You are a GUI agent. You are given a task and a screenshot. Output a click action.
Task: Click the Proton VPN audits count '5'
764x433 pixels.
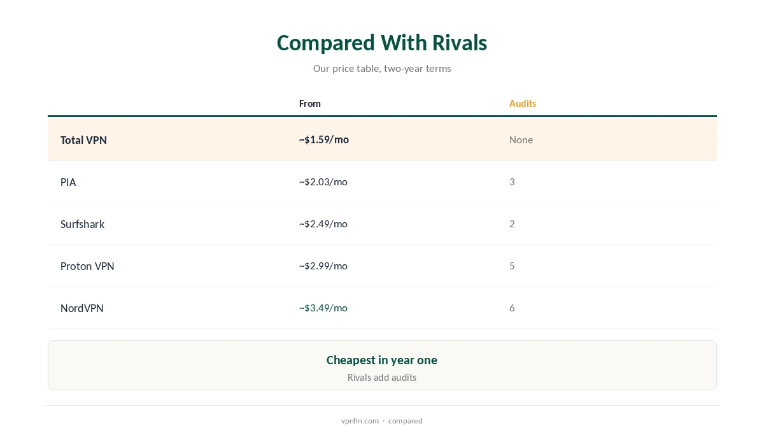tap(512, 266)
